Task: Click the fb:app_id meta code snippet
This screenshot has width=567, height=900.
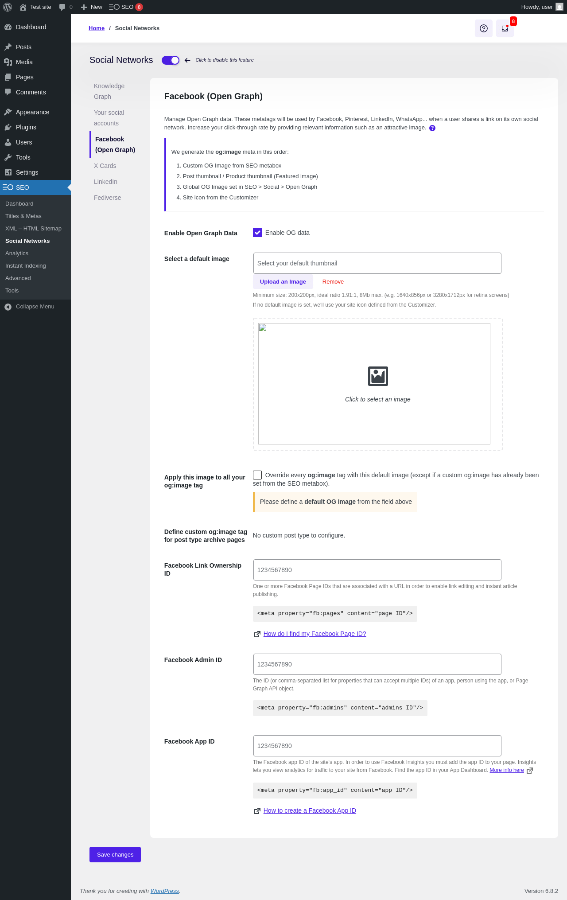Action: tap(335, 791)
